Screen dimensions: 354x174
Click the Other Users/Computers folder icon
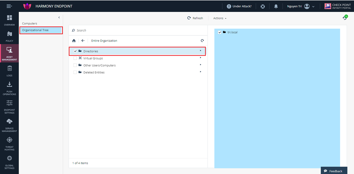point(80,65)
